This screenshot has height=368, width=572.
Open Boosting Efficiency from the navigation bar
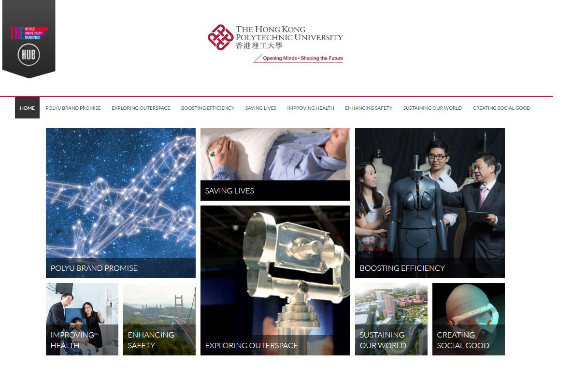pyautogui.click(x=208, y=108)
